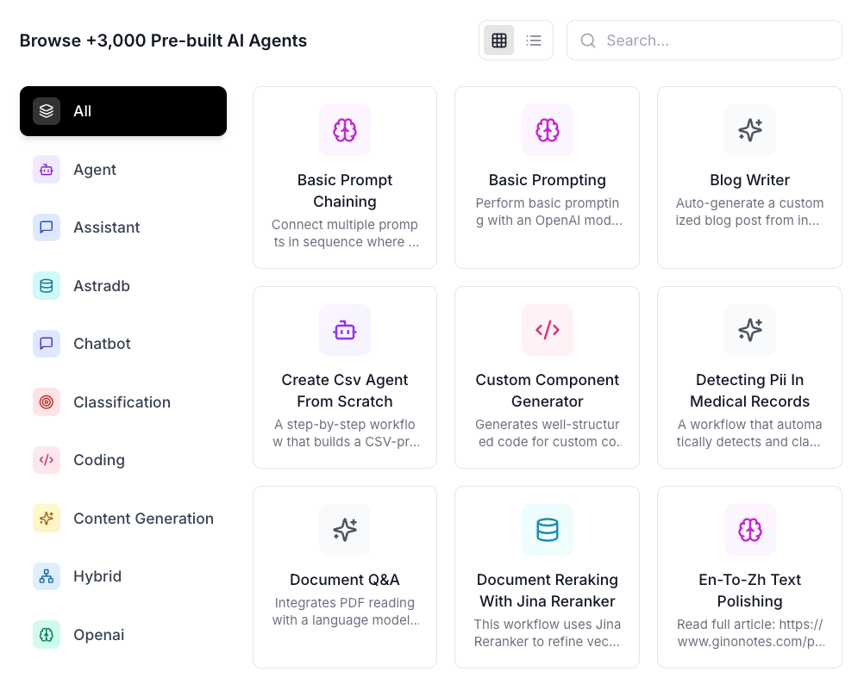
Task: Open the Document Q&A agent
Action: point(345,577)
